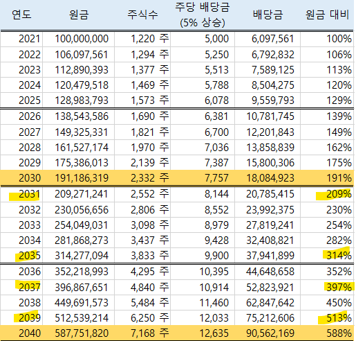Click share count cell 6,250 주
This screenshot has height=341, width=356.
pos(150,318)
